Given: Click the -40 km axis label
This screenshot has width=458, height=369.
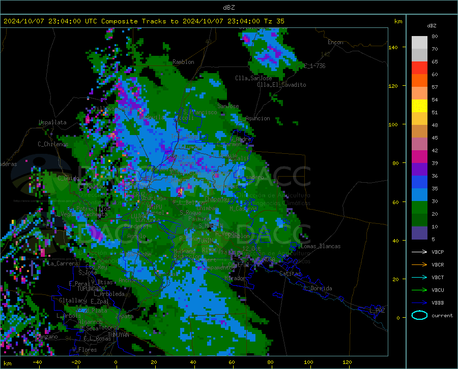Looking at the screenshot, I should click(x=37, y=362).
